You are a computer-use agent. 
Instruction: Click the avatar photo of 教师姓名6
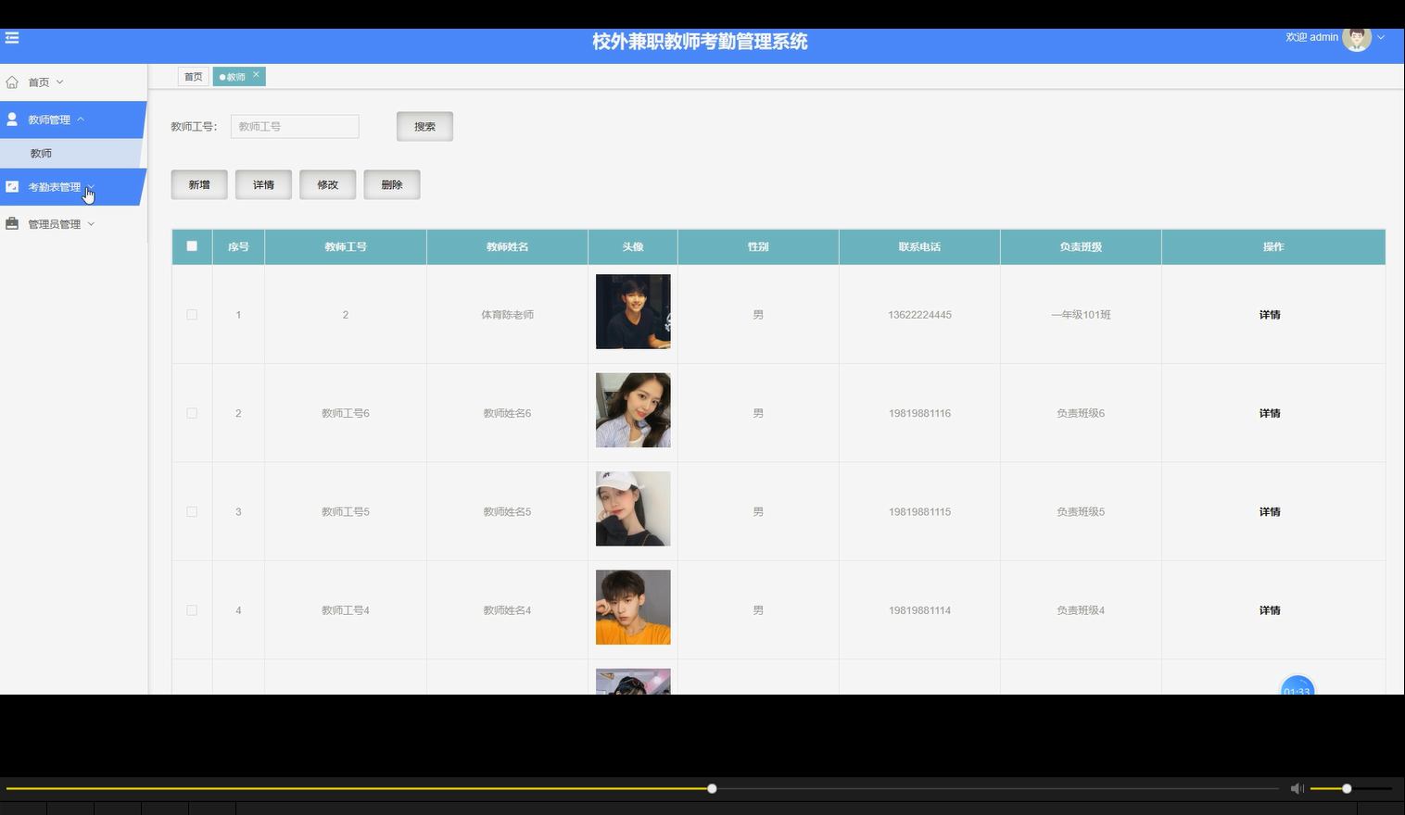point(633,410)
